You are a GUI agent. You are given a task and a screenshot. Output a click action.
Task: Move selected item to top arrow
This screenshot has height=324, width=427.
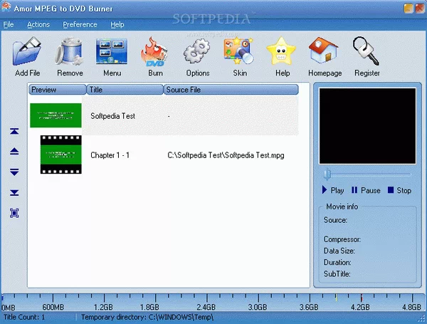coord(14,131)
